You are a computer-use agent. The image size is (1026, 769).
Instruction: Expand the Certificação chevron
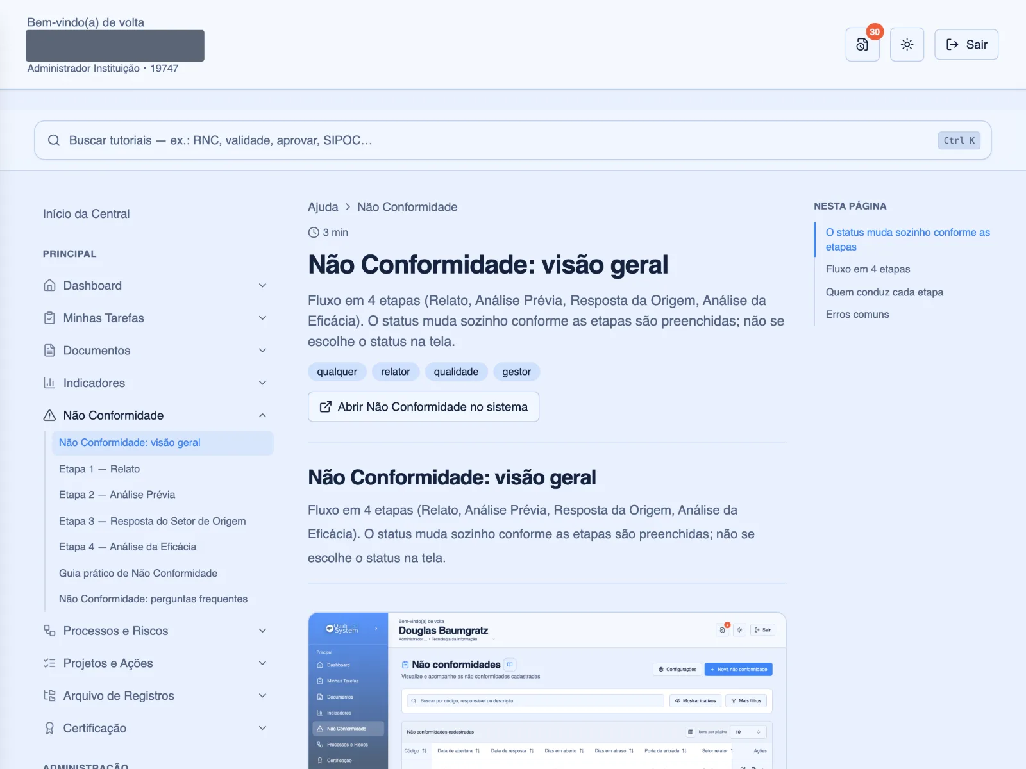[x=262, y=728]
